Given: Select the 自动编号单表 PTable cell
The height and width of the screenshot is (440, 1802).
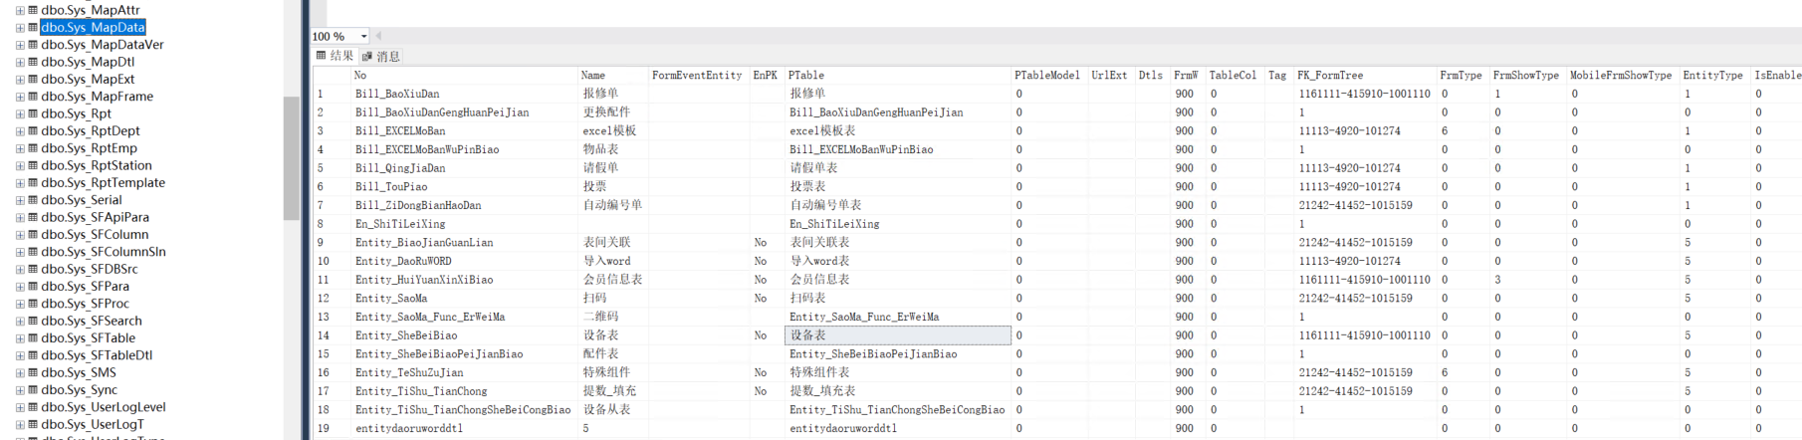Looking at the screenshot, I should 897,205.
